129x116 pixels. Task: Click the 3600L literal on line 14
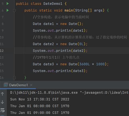click(84, 64)
